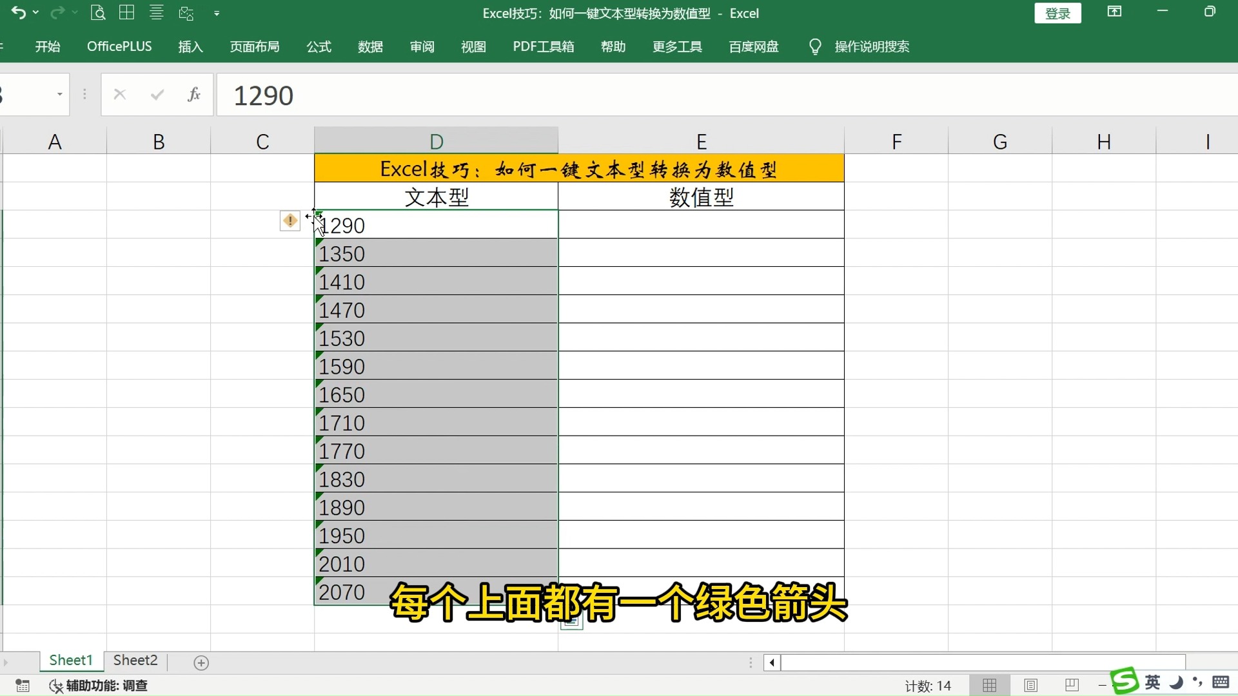Click the Borders grid icon in quick access toolbar
The width and height of the screenshot is (1238, 696).
(127, 12)
